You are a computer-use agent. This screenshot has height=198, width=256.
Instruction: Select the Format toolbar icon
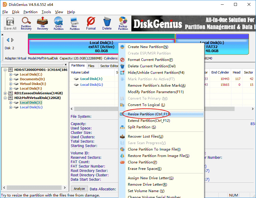[91, 23]
